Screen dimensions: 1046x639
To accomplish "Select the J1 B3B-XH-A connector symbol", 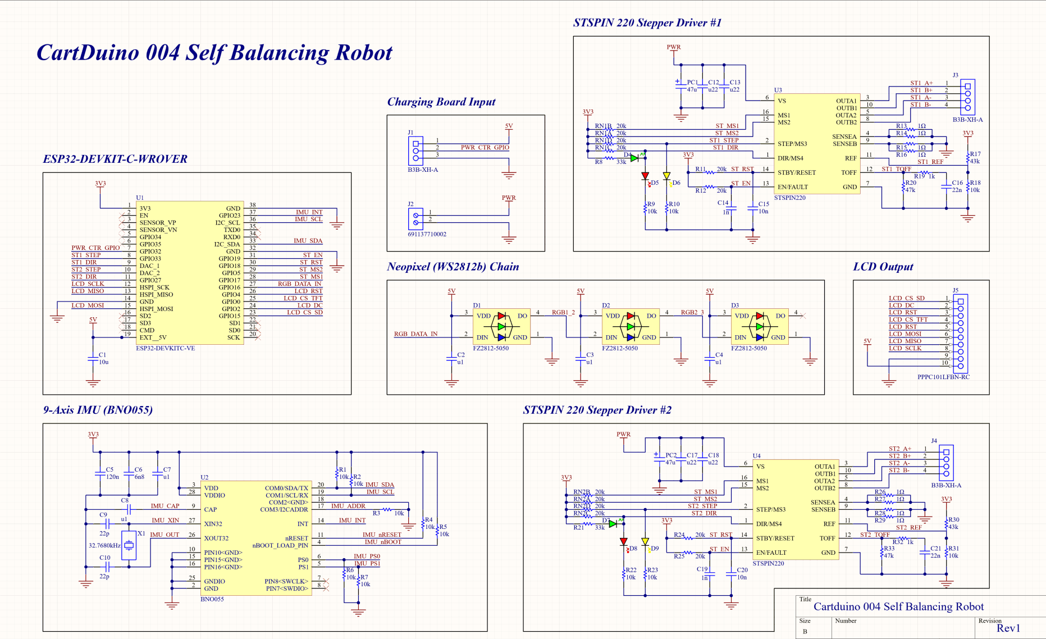I will click(415, 150).
